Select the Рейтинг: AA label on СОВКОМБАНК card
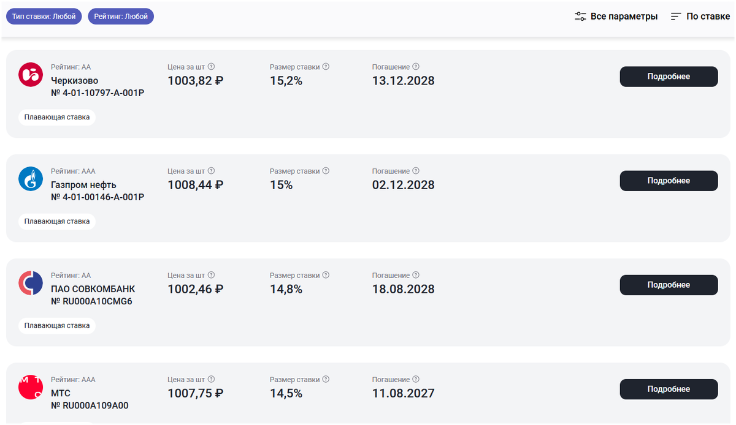The width and height of the screenshot is (736, 425). [x=71, y=275]
